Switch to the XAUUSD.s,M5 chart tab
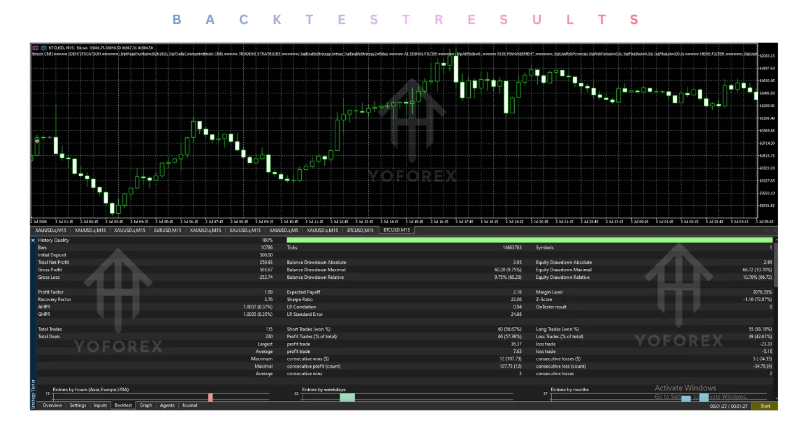 coord(283,230)
